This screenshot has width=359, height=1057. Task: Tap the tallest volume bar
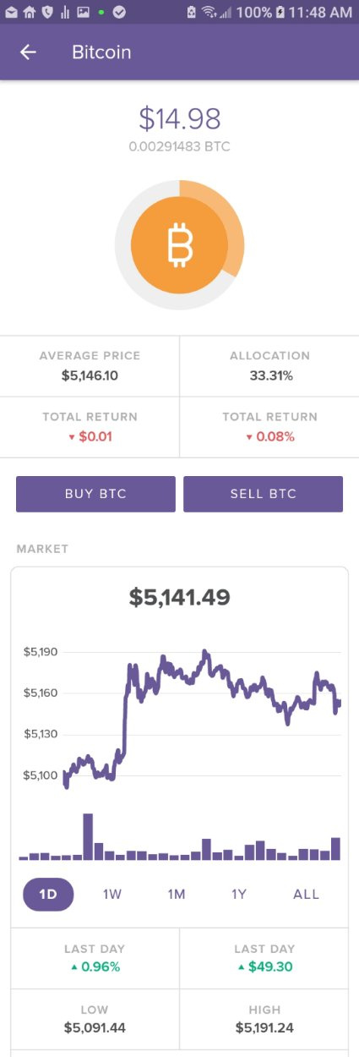tap(87, 836)
